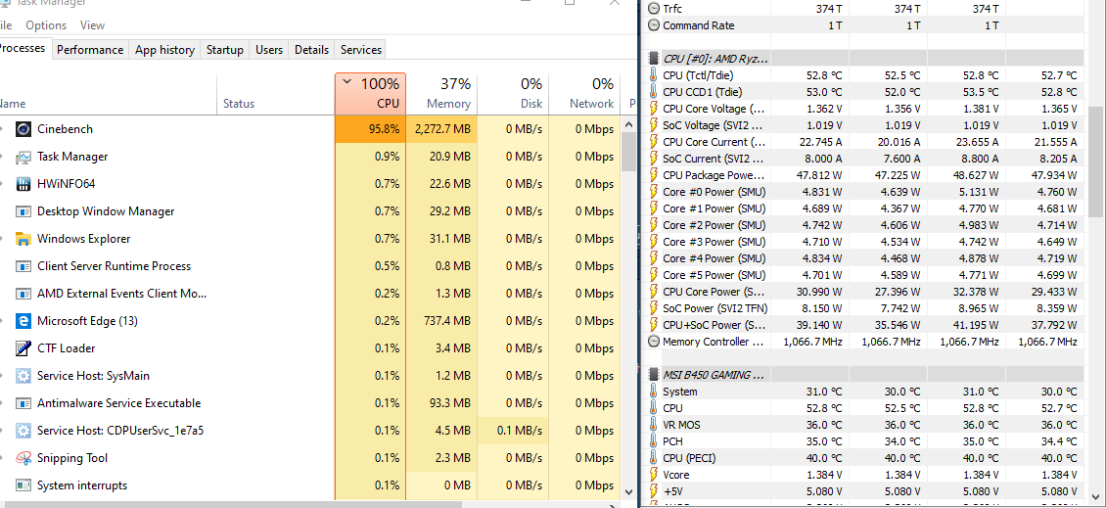
Task: Click the CPU Package Power lightning icon
Action: pyautogui.click(x=653, y=175)
